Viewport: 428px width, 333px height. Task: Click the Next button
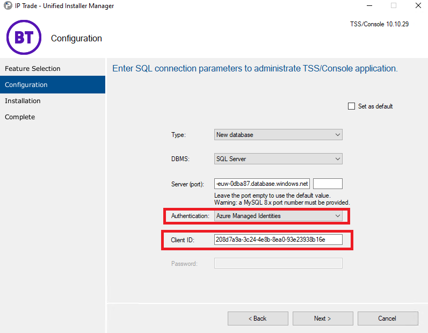(x=323, y=318)
